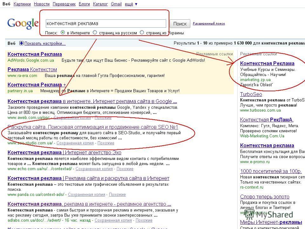Image resolution: width=305 pixels, height=229 pixels.
Task: Open the 'Контекстная Реклама +' ad link
Action: coord(37,85)
